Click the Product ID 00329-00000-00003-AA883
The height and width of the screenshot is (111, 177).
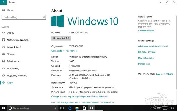[x=83, y=70]
